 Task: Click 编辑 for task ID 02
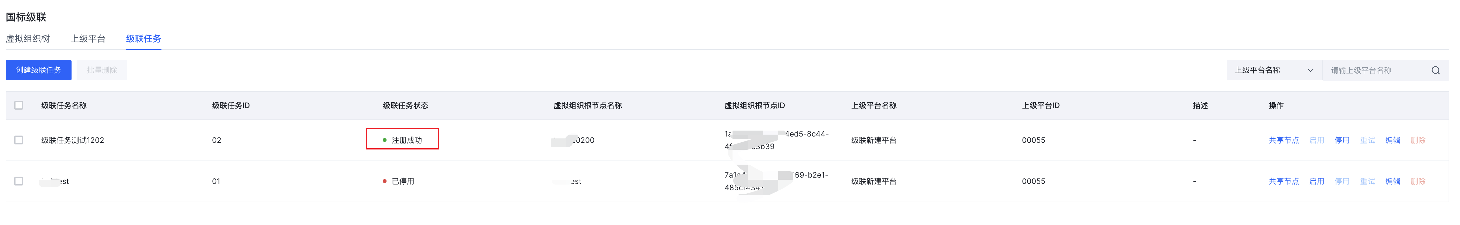(x=1393, y=141)
